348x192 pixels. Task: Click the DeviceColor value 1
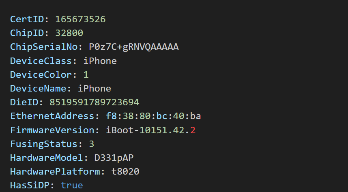point(86,75)
